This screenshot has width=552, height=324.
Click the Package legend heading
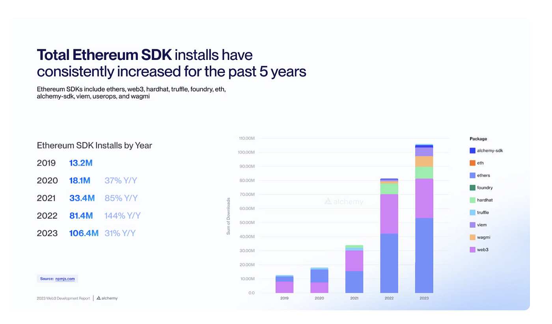tap(478, 139)
